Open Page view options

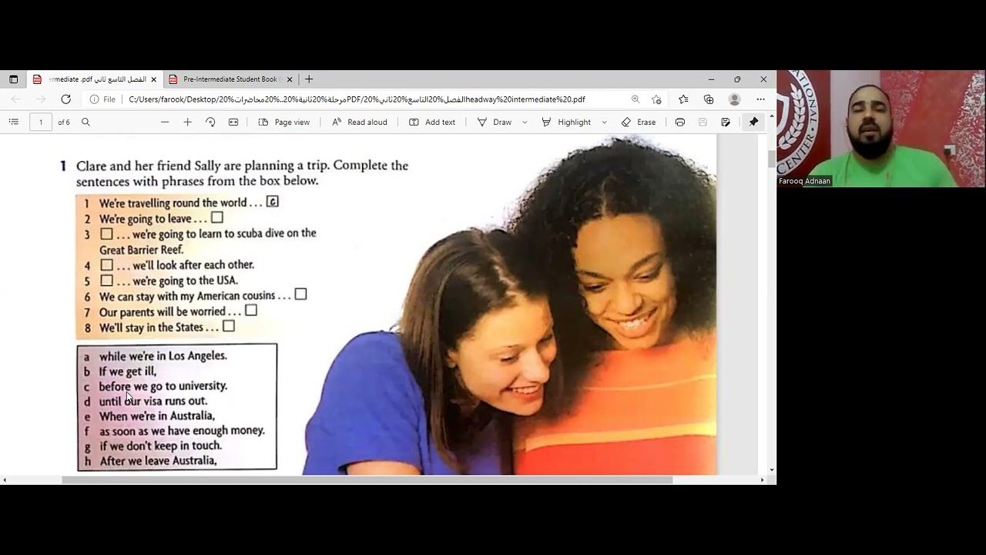point(283,122)
